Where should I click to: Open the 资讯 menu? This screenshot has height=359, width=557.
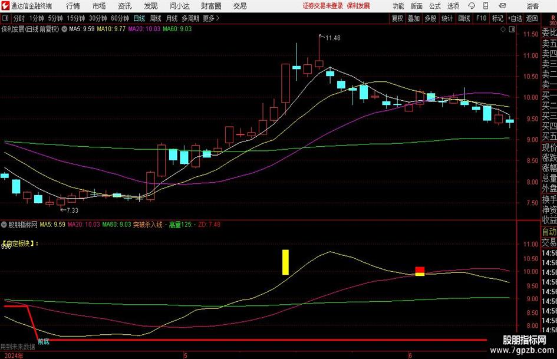(x=124, y=6)
